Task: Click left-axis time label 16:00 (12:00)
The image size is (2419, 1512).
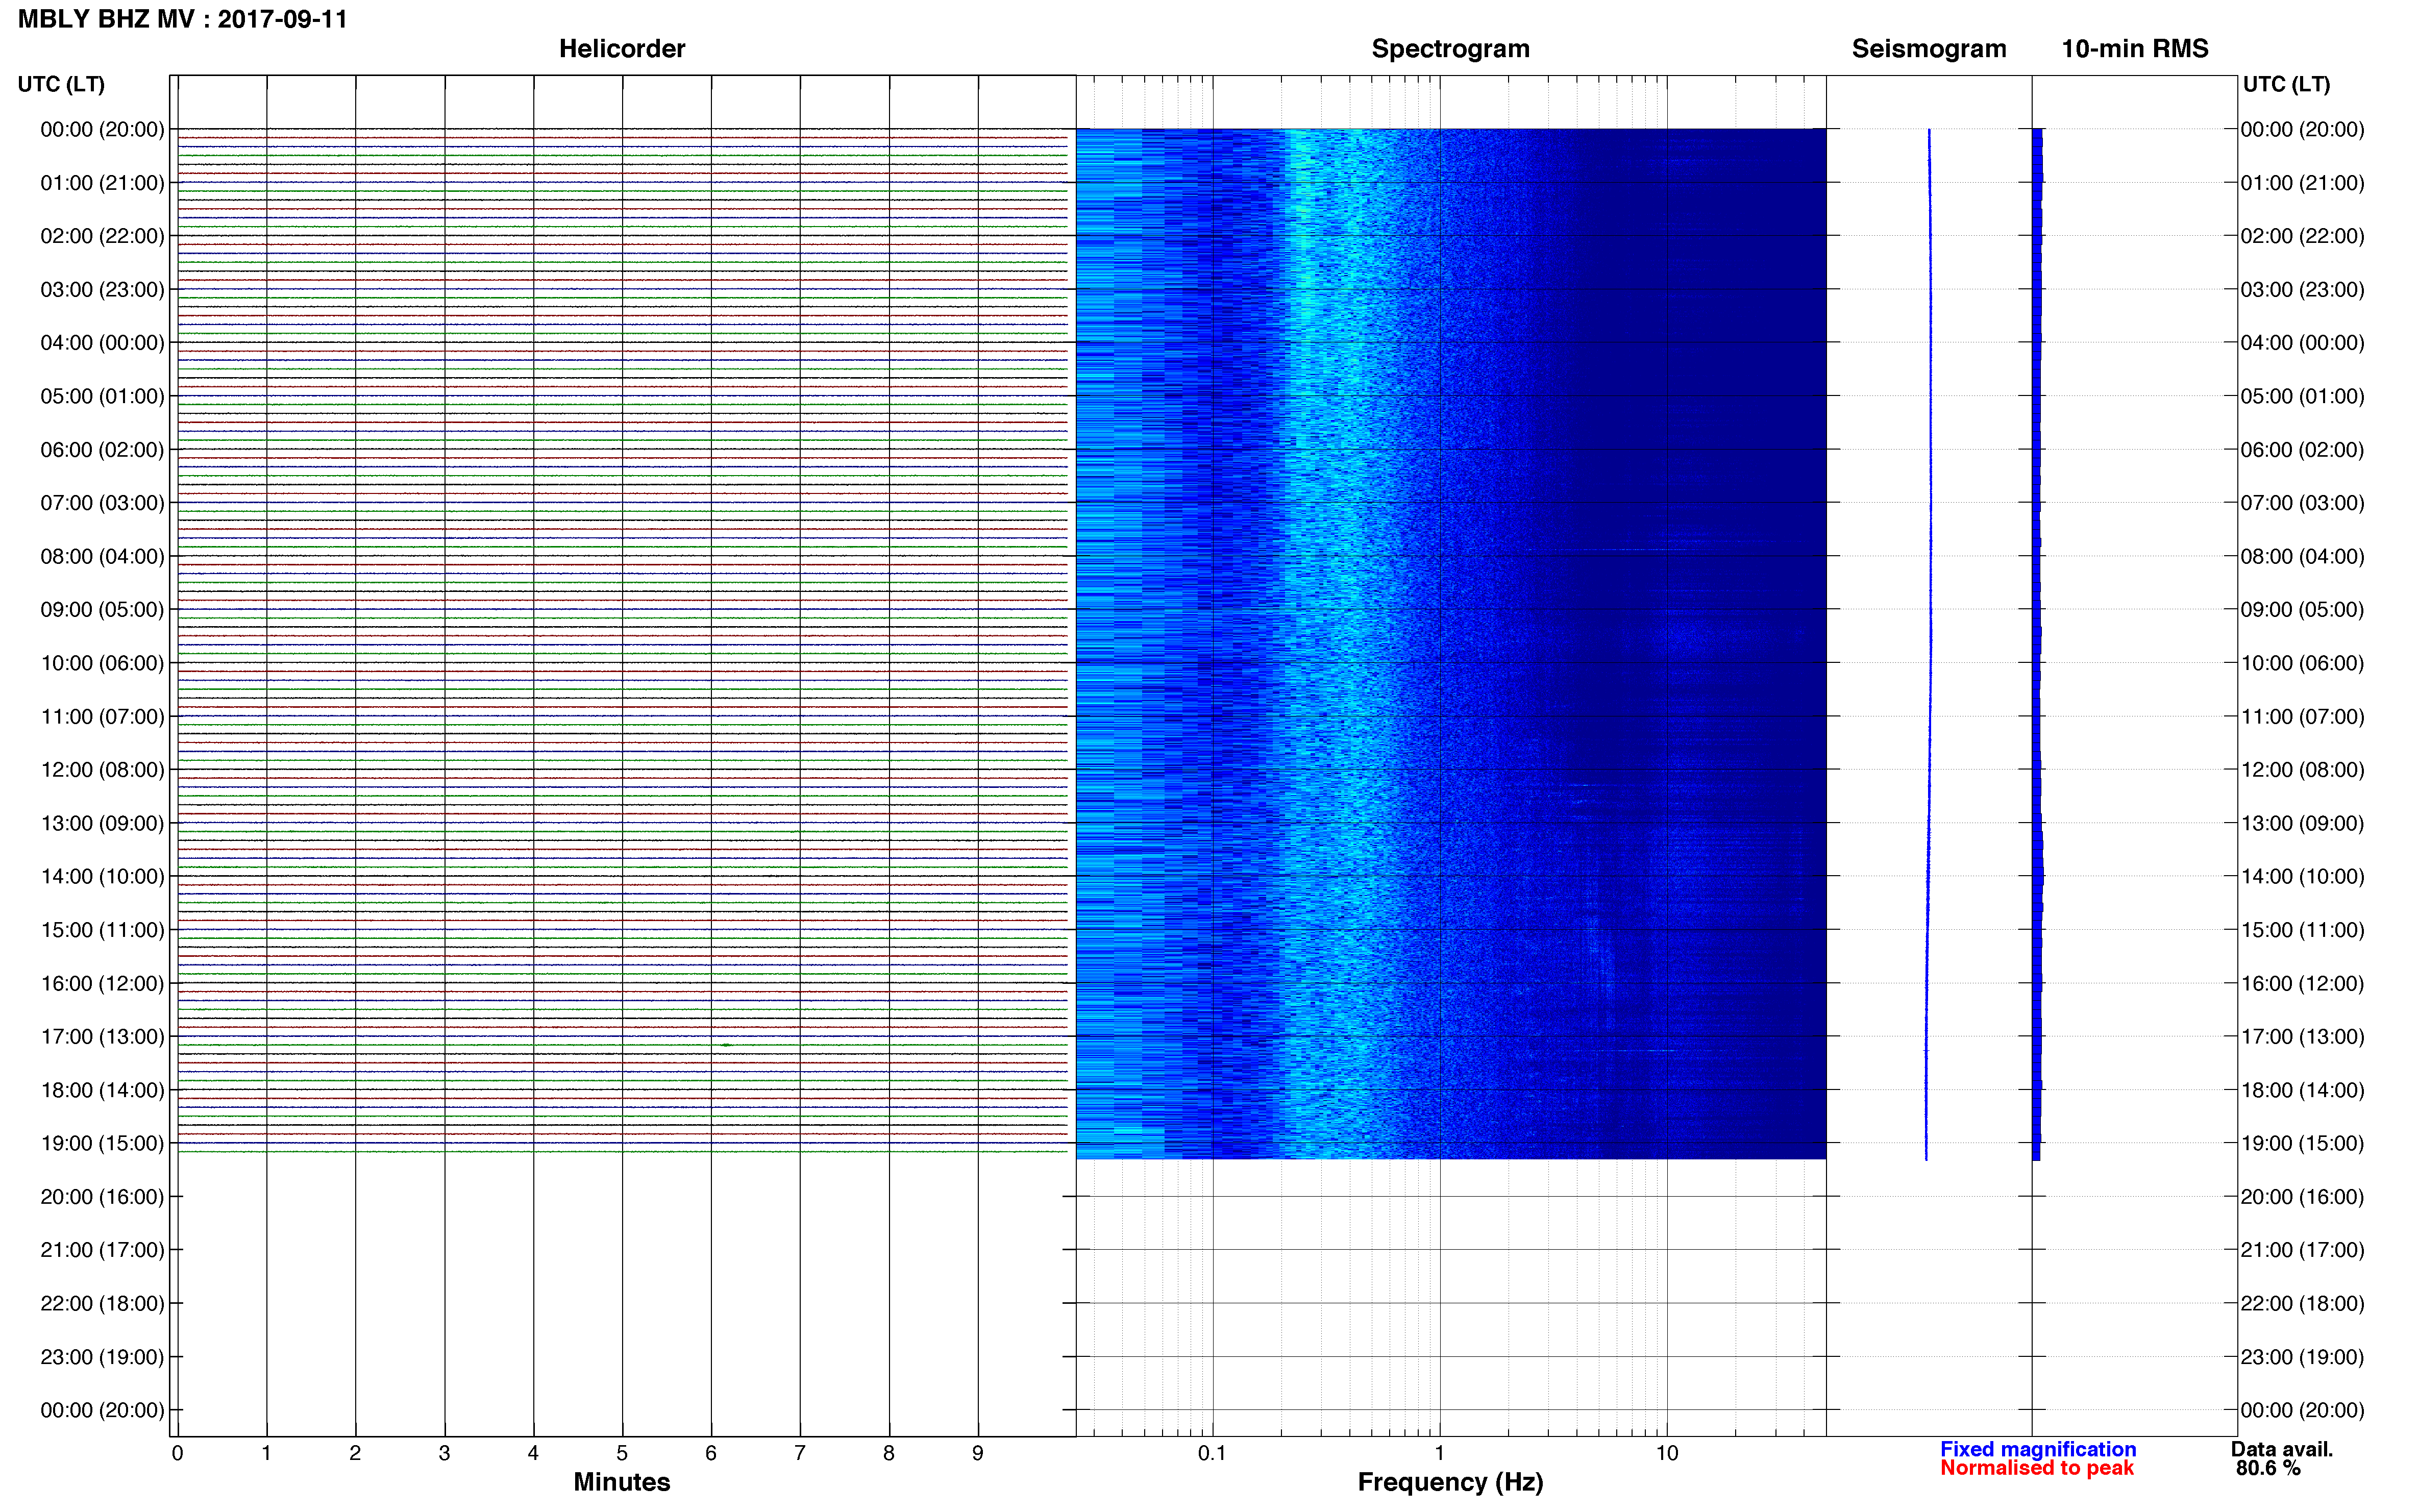Action: 102,983
